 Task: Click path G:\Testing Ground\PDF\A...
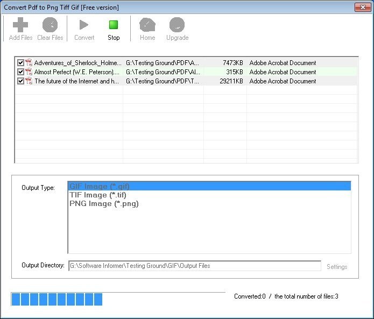coord(162,63)
